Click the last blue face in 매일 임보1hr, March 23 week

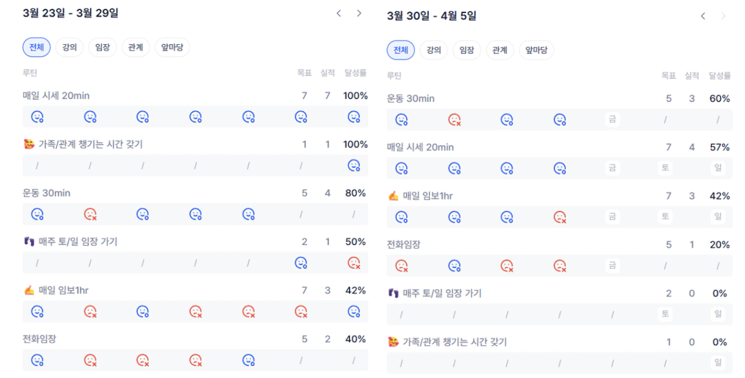(x=354, y=311)
